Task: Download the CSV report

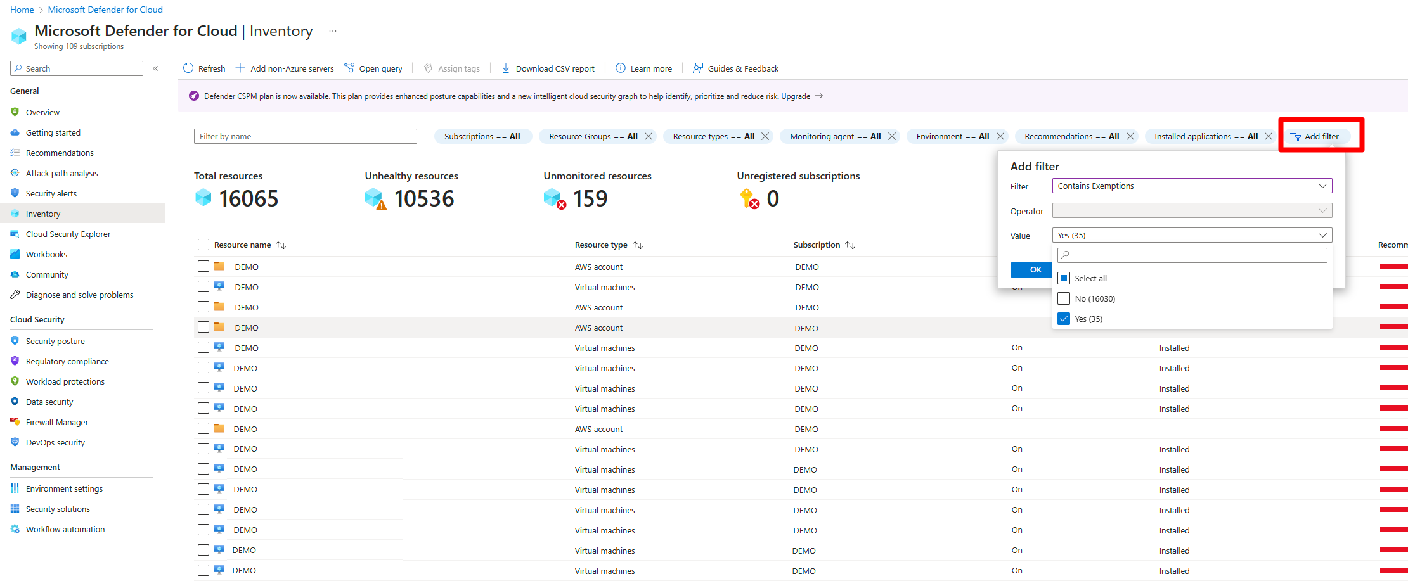Action: (548, 68)
